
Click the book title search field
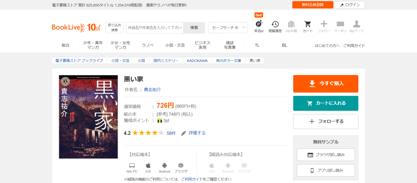click(x=155, y=28)
